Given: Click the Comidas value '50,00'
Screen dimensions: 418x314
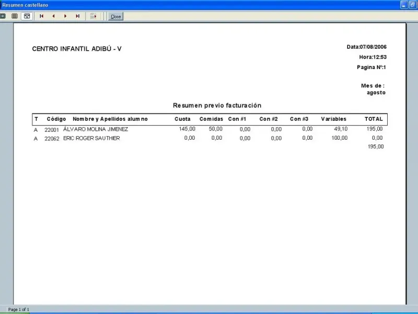Looking at the screenshot, I should [215, 129].
